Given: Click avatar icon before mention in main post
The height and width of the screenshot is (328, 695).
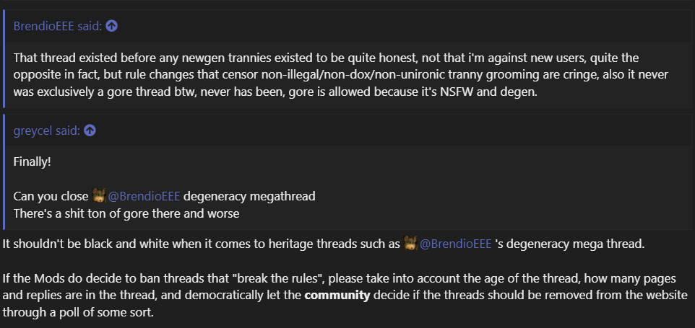Looking at the screenshot, I should click(x=410, y=244).
